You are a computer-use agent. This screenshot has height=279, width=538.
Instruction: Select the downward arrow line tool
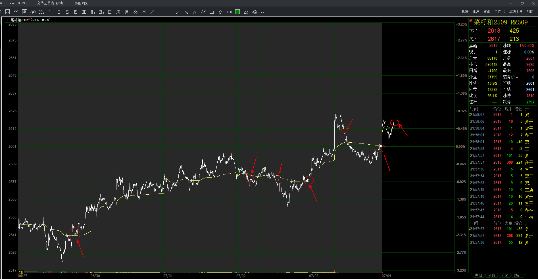pyautogui.click(x=186, y=12)
